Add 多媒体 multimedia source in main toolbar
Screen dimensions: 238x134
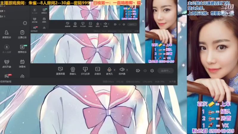point(98,71)
